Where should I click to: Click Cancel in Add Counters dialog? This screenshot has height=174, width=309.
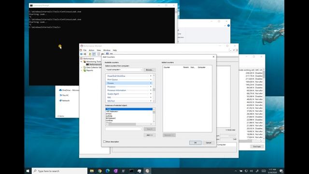(x=209, y=143)
